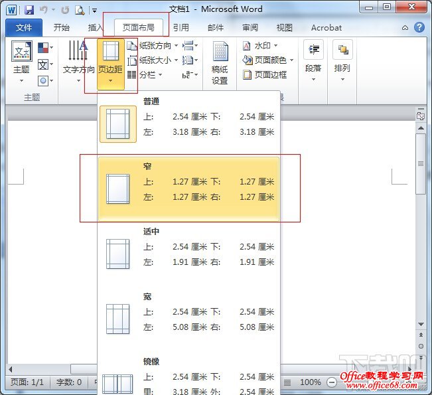
Task: Click the 100% zoom level button
Action: tap(310, 382)
